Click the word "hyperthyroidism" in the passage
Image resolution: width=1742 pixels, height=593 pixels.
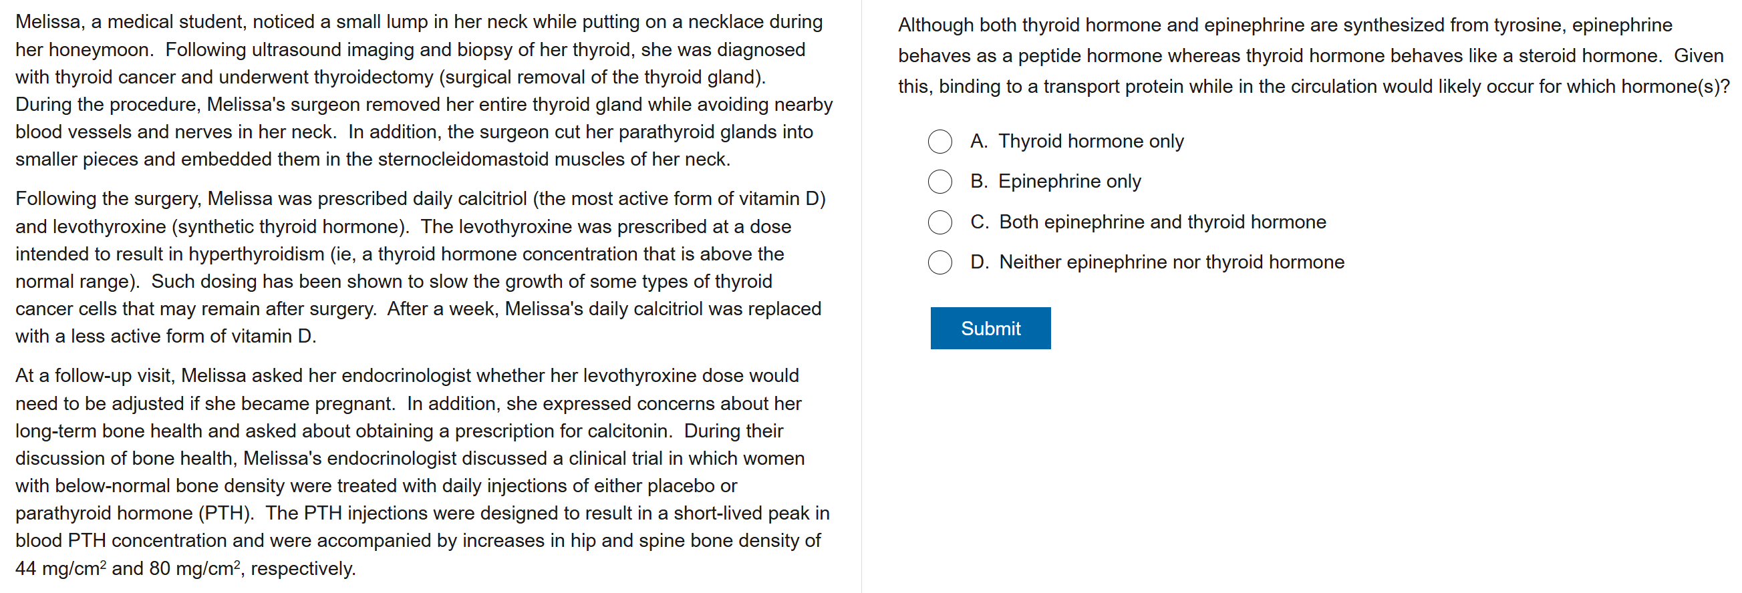pyautogui.click(x=257, y=254)
